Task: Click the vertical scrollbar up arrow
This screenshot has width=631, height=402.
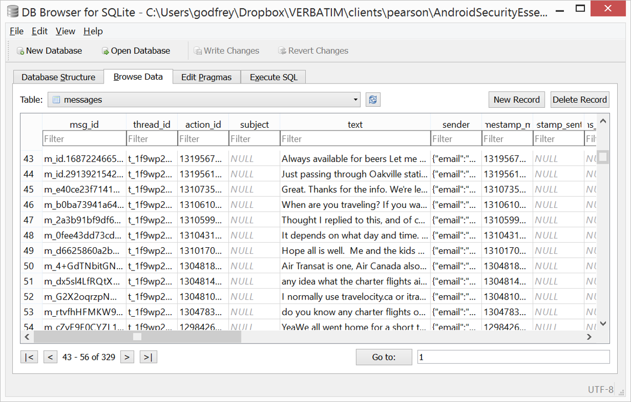Action: (x=603, y=121)
